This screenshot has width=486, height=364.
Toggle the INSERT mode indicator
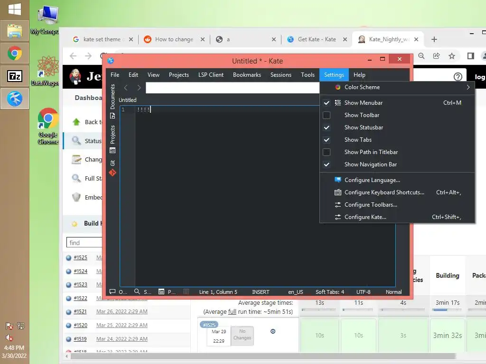[261, 292]
